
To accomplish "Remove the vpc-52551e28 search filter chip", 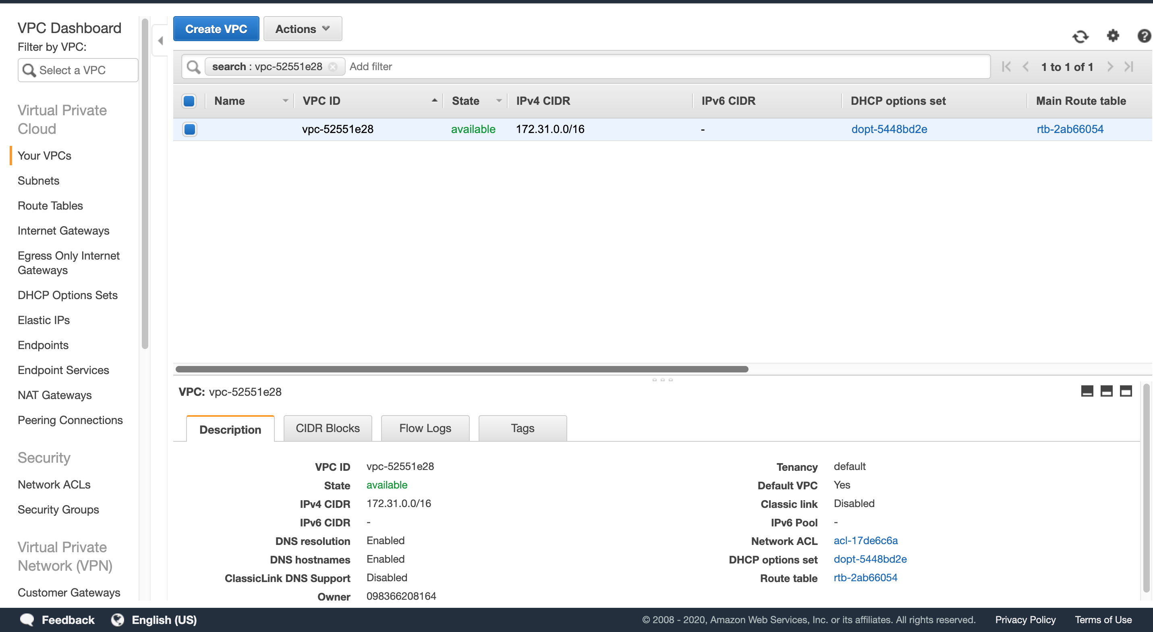I will [x=332, y=67].
